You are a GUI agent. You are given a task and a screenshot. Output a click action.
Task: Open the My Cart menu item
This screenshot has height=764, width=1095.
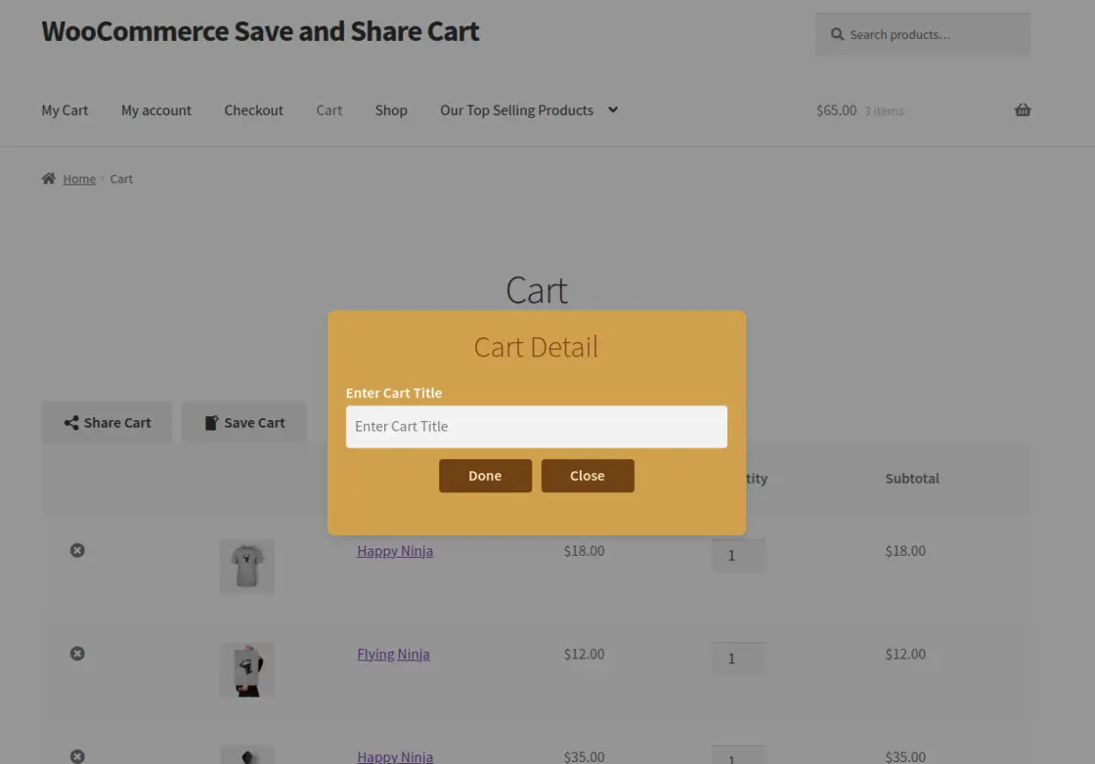[65, 110]
